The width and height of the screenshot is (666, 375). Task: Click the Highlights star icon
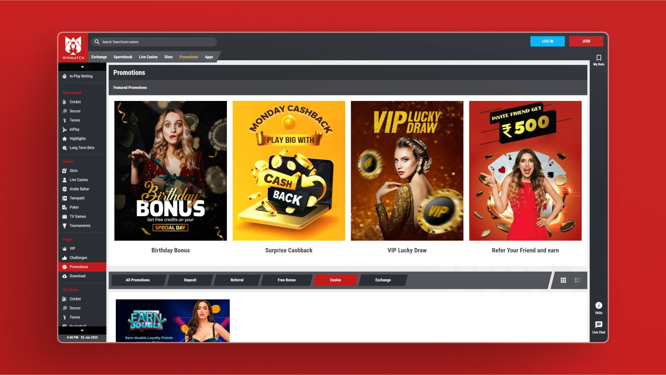coord(65,139)
